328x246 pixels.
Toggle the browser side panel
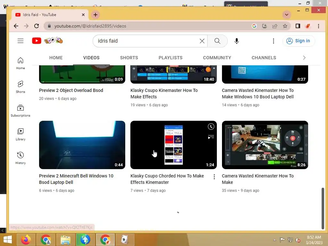[298, 26]
